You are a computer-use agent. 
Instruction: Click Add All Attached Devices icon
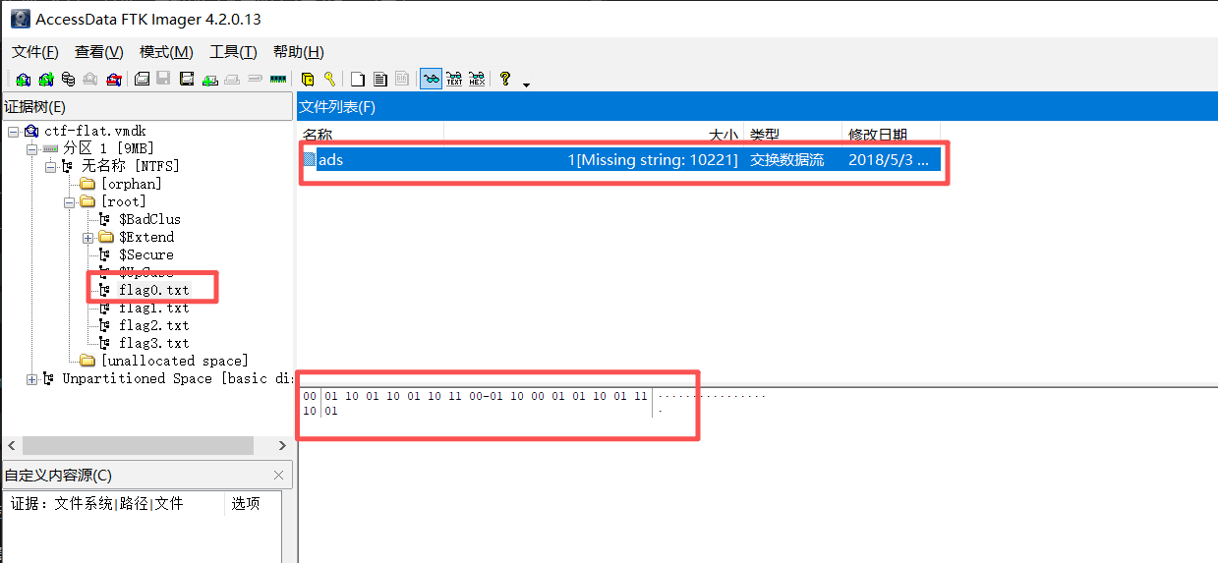click(x=46, y=80)
